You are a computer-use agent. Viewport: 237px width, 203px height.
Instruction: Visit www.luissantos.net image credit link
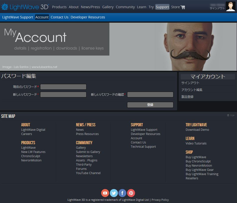pos(44,67)
